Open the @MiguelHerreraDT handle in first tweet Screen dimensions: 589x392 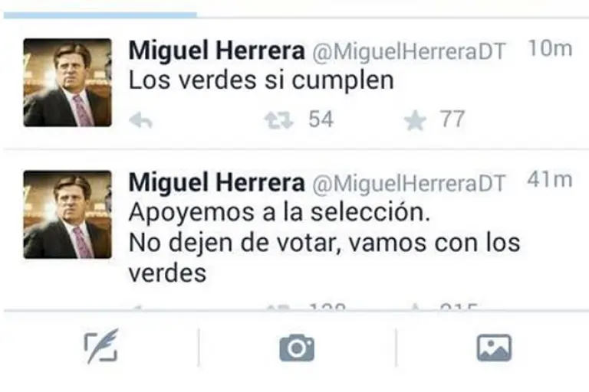[409, 51]
